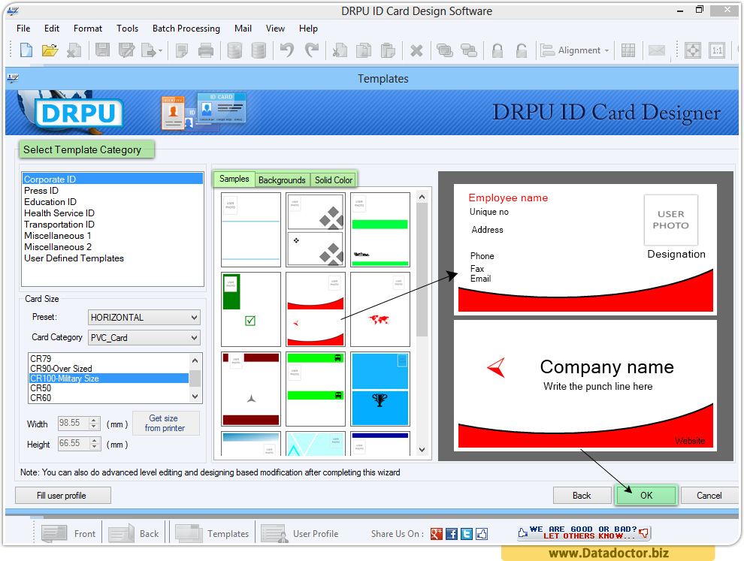
Task: Click the OK button
Action: point(646,495)
